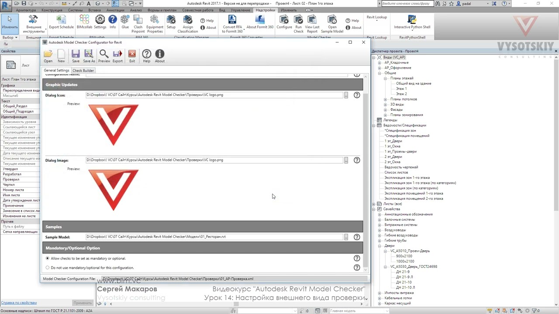Open the Управление ribbon tab
559x314 pixels.
(x=241, y=10)
